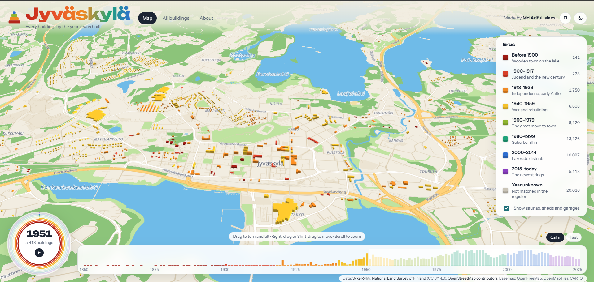Open the About page
This screenshot has width=594, height=282.
tap(206, 18)
